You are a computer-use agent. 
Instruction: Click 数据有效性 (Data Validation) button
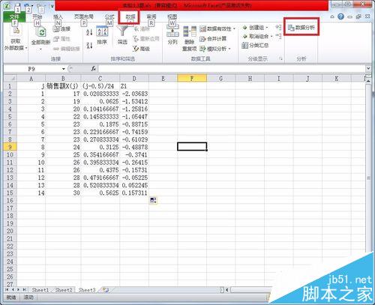coord(215,29)
